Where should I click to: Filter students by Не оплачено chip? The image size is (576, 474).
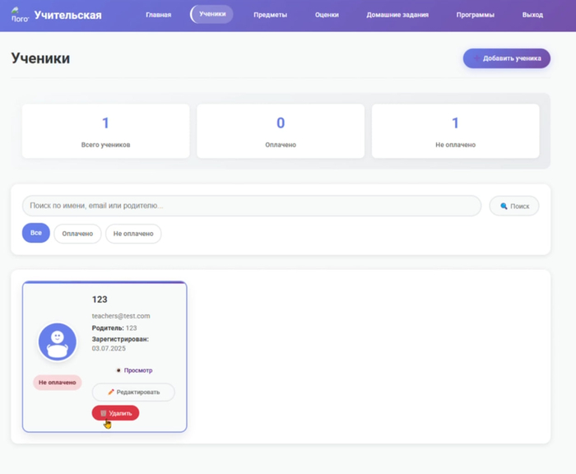click(133, 234)
